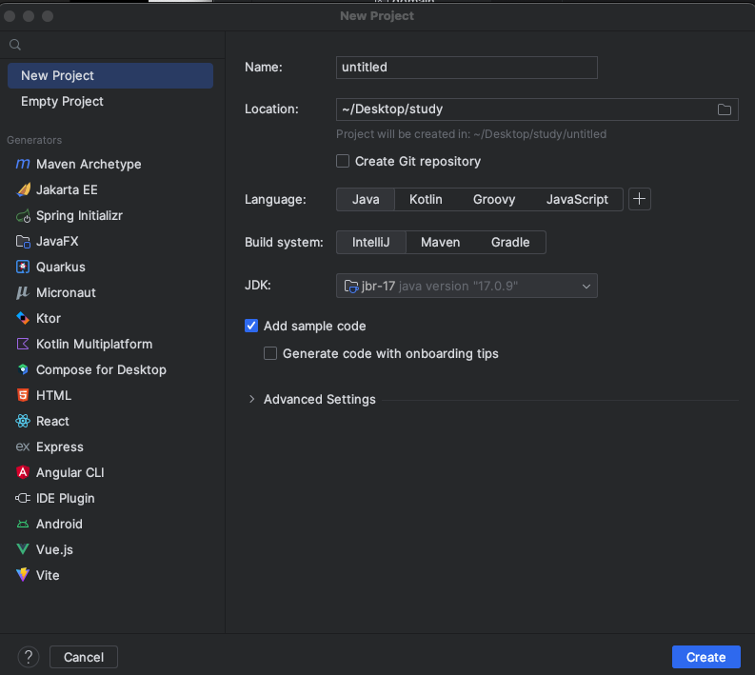
Task: Select the Angular CLI icon
Action: [23, 472]
